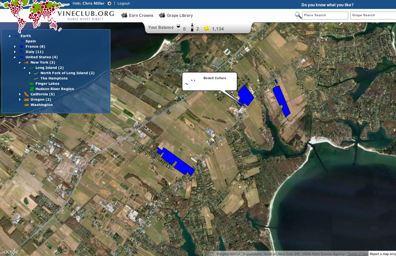Expand the Italy tree node
Image resolution: width=396 pixels, height=256 pixels.
pyautogui.click(x=15, y=52)
